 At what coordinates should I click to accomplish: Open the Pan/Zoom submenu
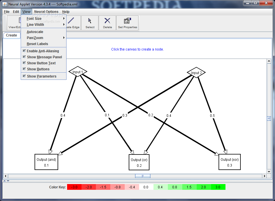click(x=43, y=38)
